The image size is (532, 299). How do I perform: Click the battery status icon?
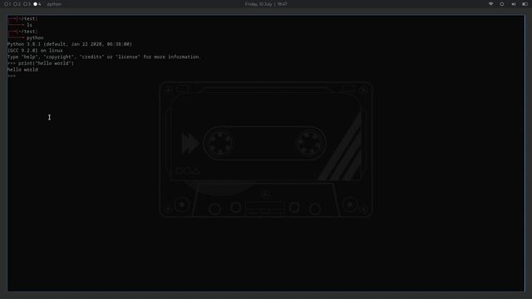pos(525,4)
